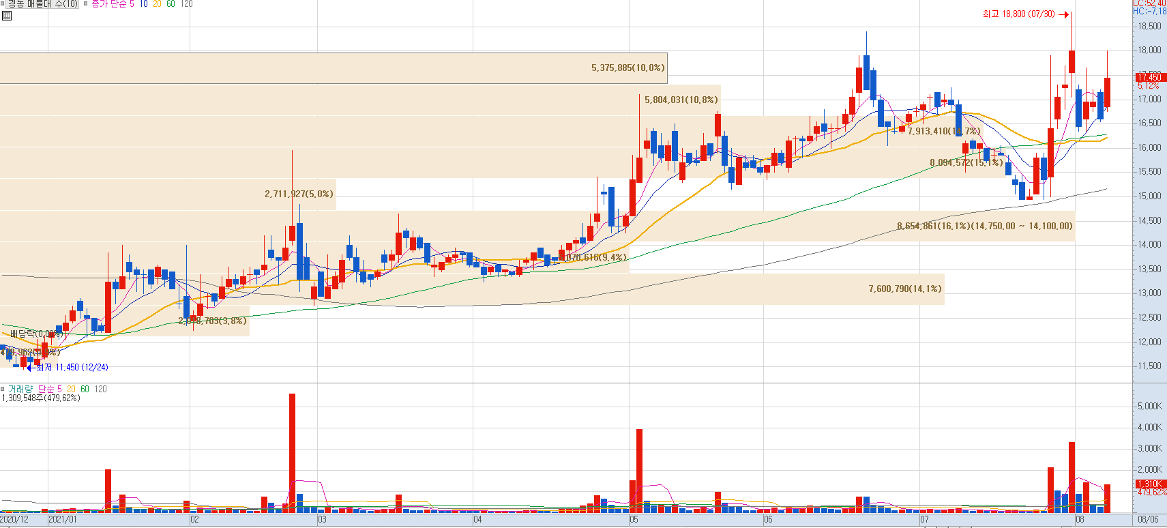Click the volume 단순 5 moving average legend
Screen dimensions: 1167x528
click(x=50, y=389)
